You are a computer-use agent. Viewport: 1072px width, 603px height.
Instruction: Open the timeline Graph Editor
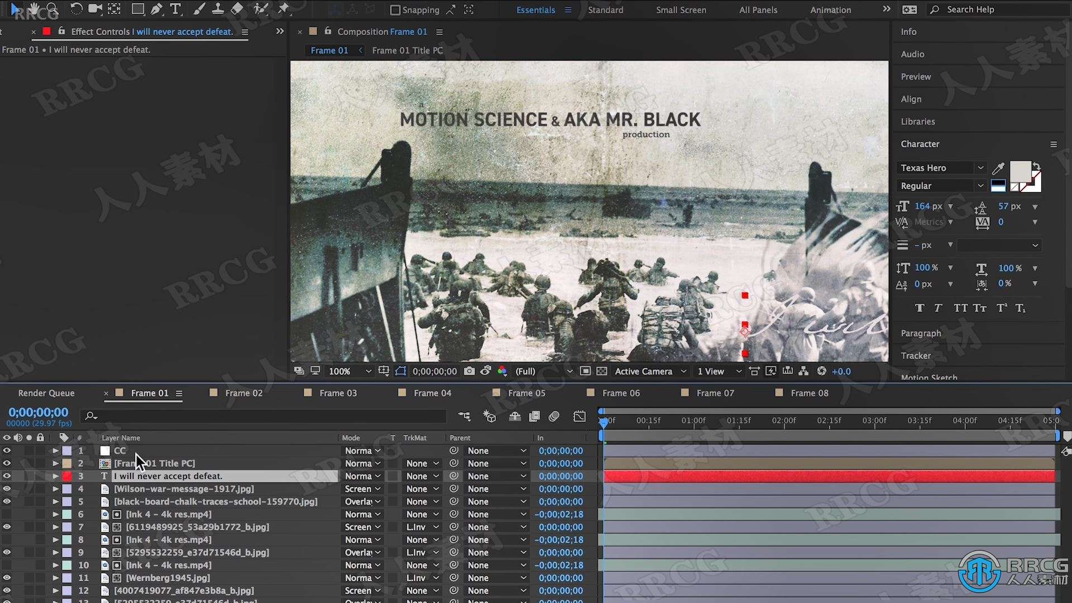pos(580,417)
